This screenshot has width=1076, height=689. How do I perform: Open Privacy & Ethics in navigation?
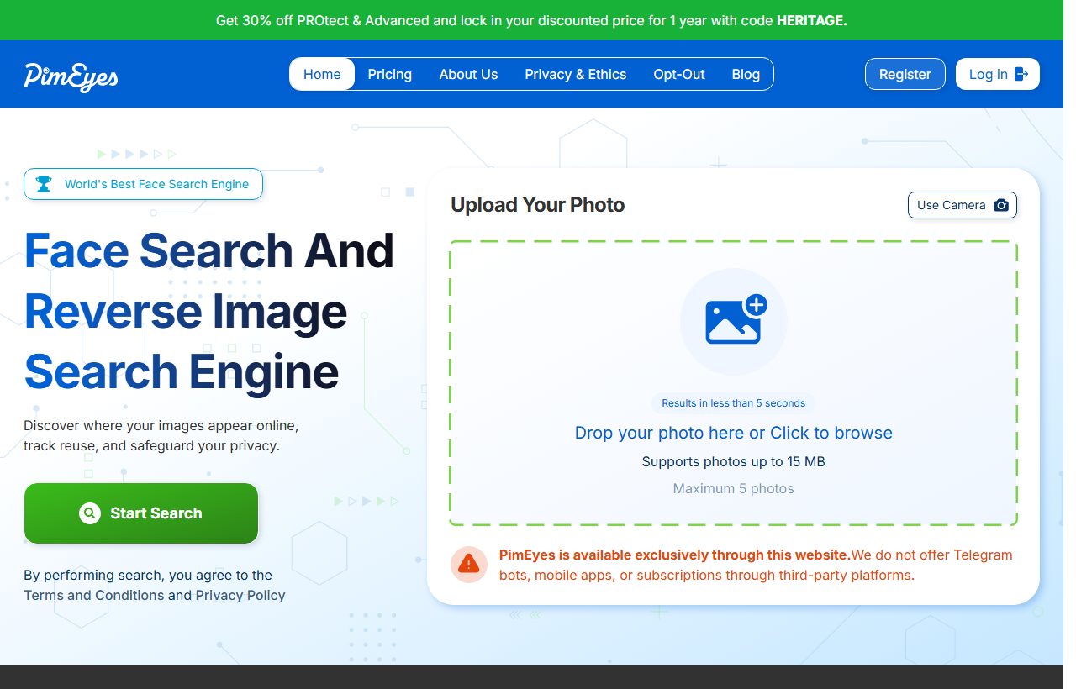click(x=576, y=74)
